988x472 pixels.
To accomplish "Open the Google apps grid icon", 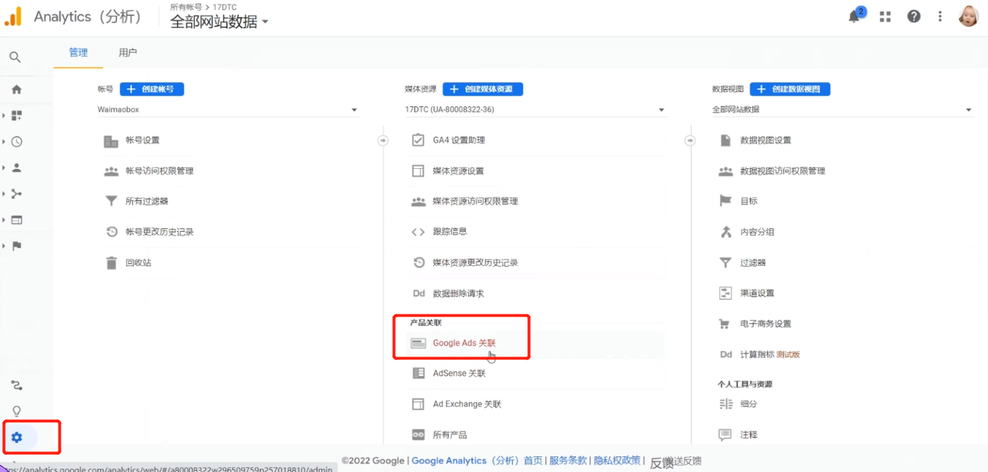I will [884, 16].
